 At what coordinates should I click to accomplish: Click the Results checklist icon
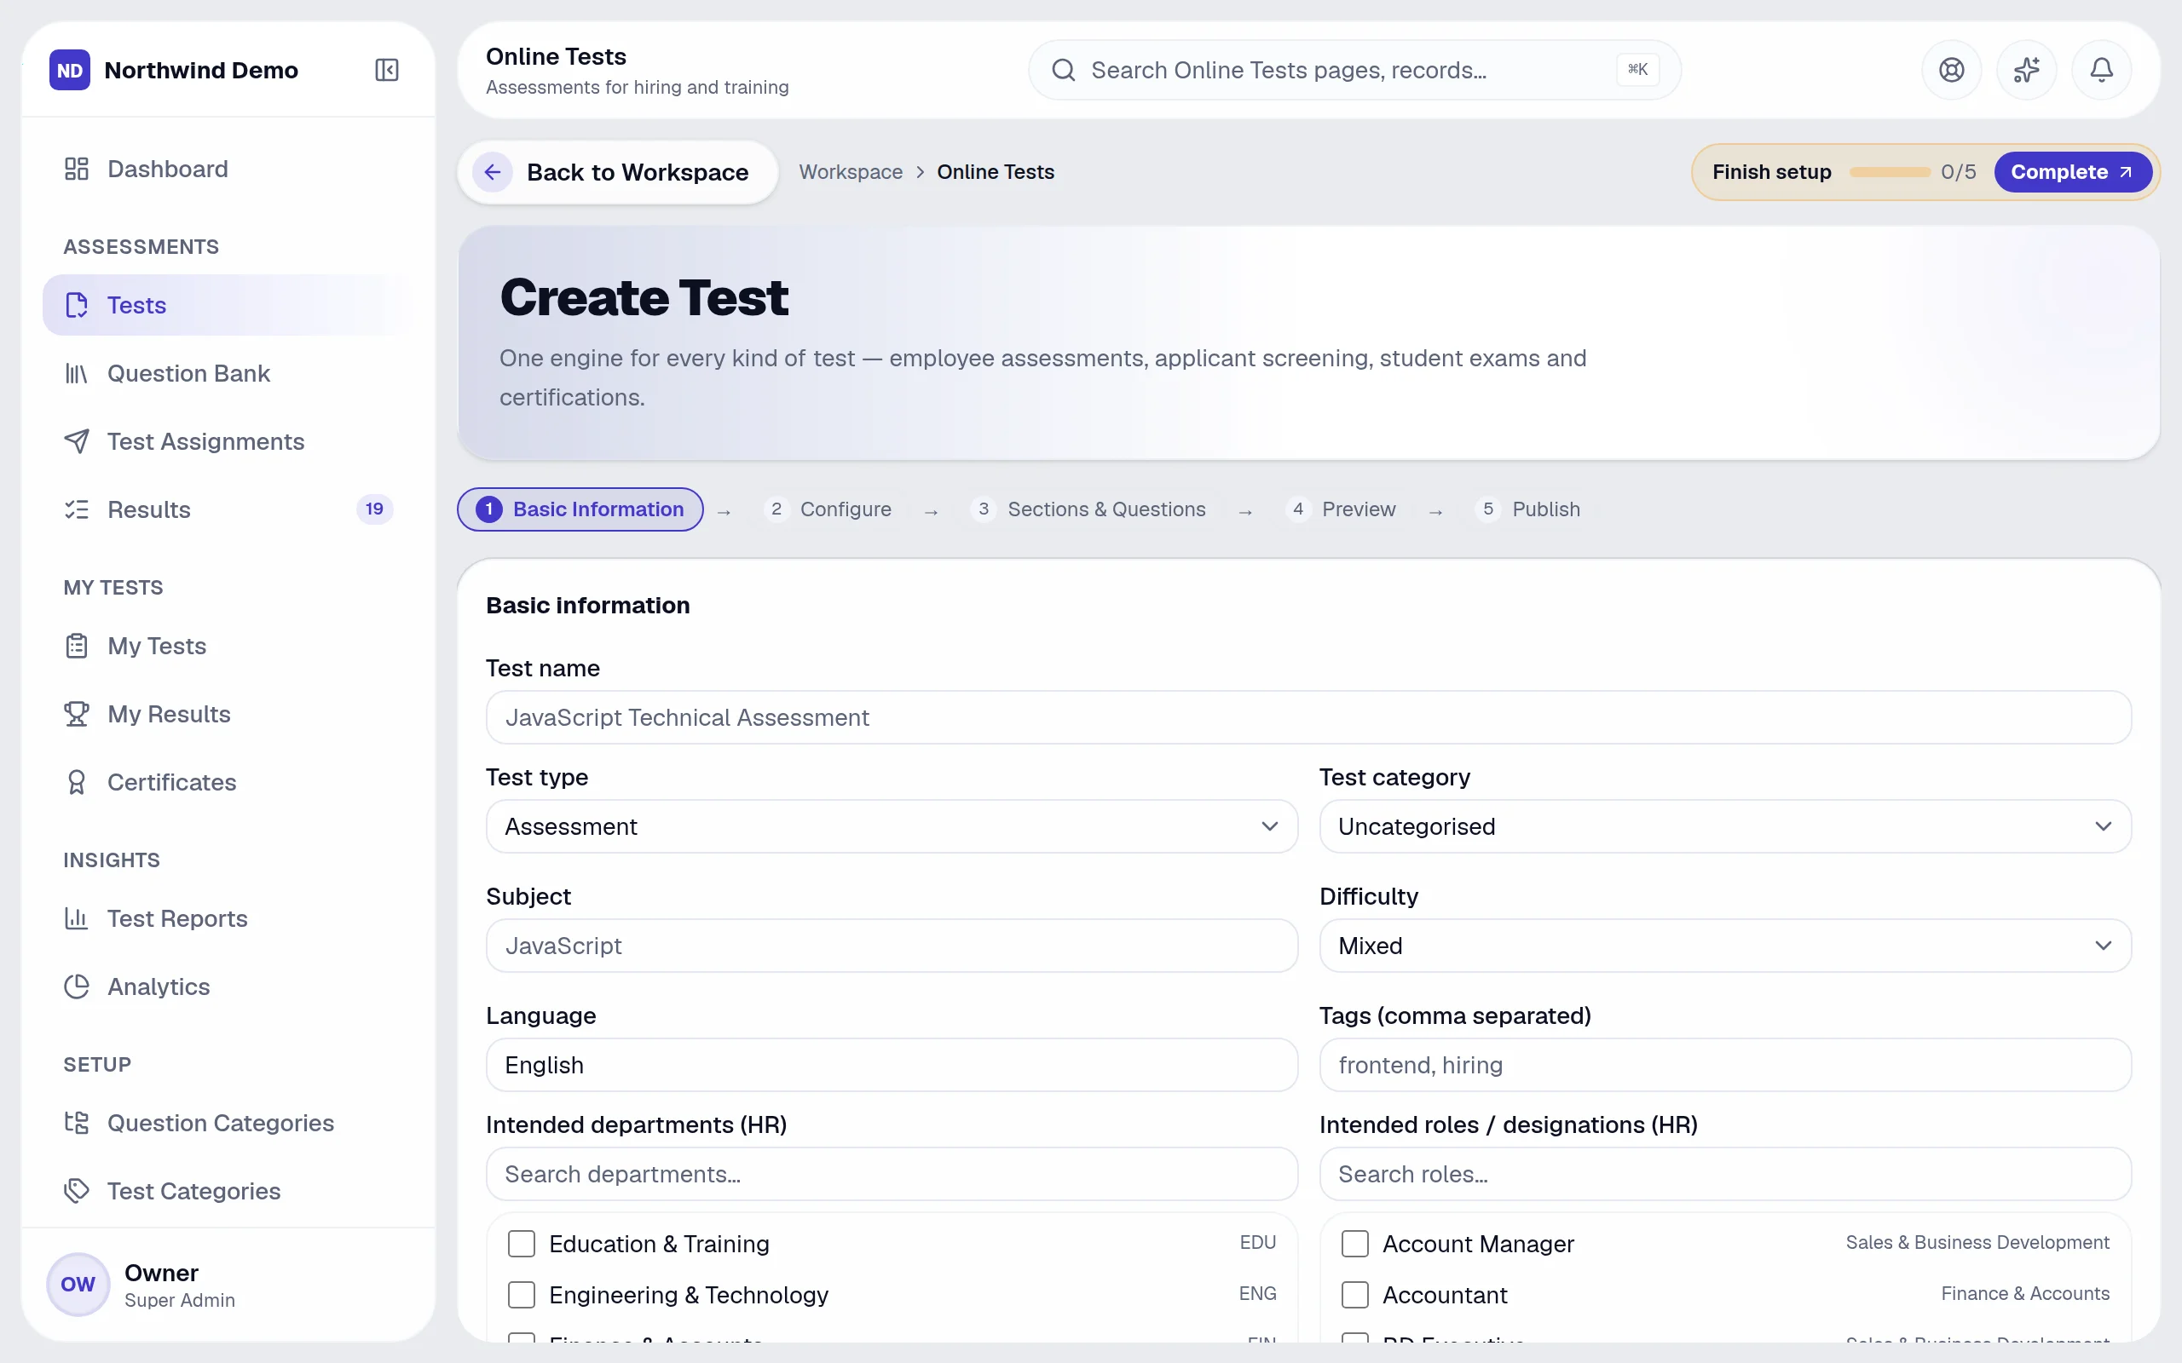(77, 509)
